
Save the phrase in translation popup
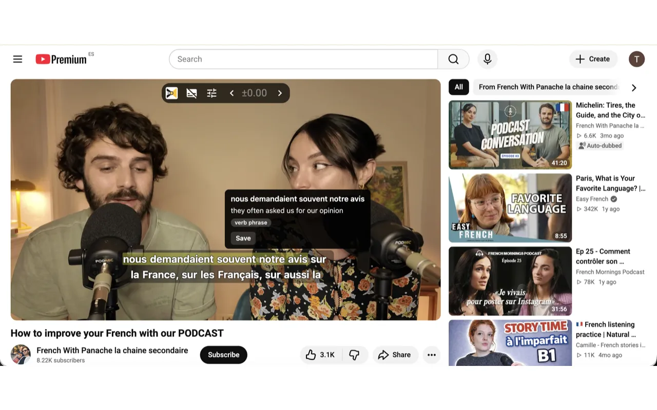pos(243,238)
